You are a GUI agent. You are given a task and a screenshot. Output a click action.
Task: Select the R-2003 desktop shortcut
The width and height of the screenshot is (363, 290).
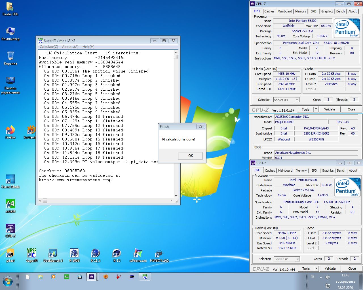(74, 255)
